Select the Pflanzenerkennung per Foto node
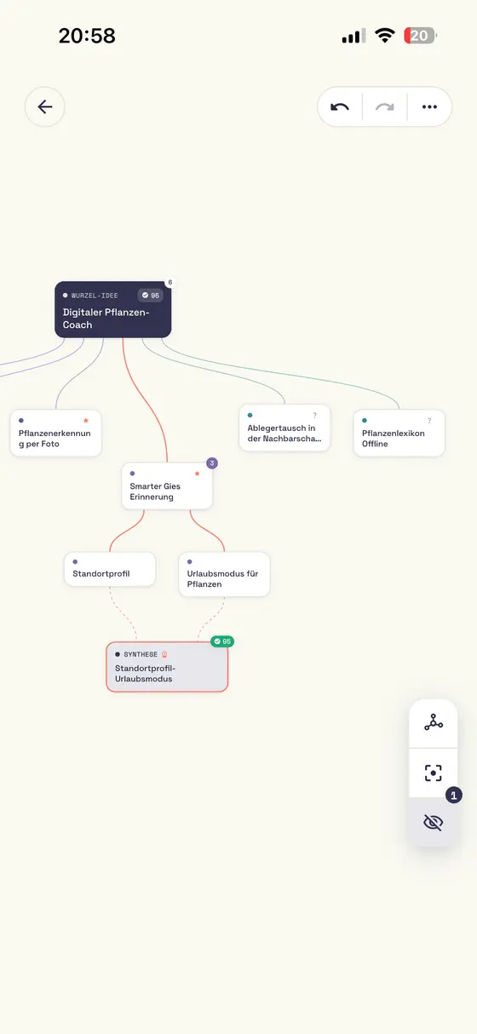The height and width of the screenshot is (1034, 477). click(55, 434)
